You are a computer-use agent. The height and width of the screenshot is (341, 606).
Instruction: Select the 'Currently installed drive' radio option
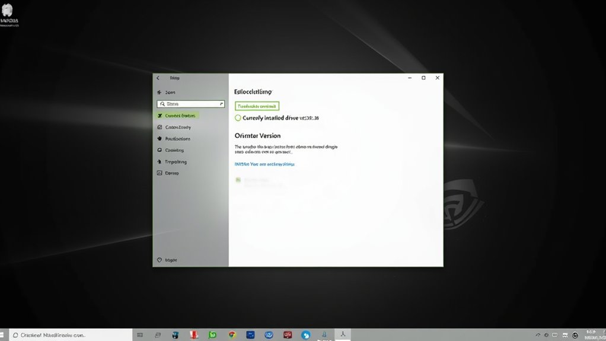tap(238, 118)
